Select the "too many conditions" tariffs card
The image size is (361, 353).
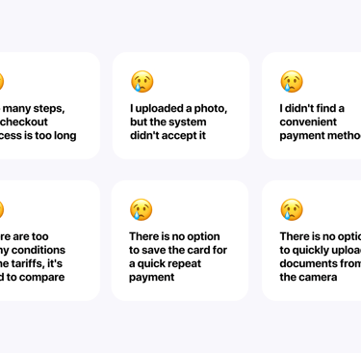(x=50, y=240)
